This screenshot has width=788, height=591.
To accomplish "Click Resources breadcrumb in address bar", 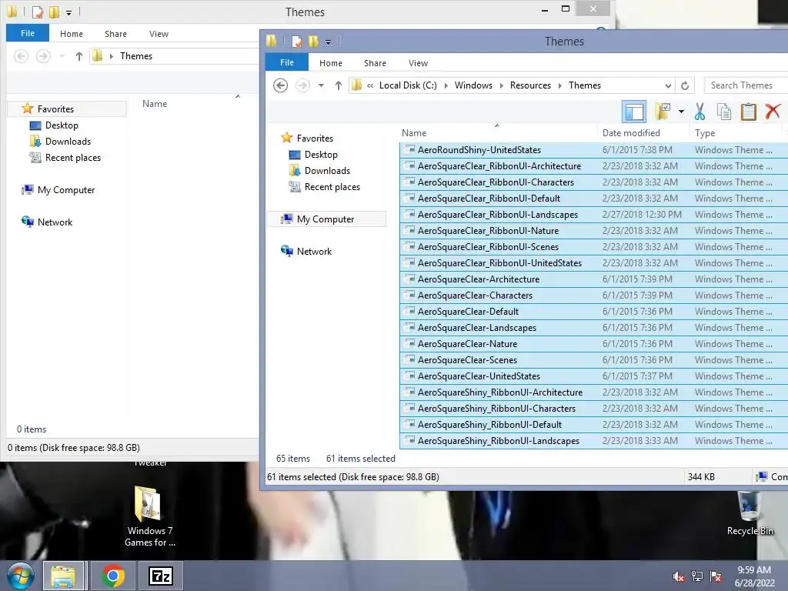I will click(530, 85).
